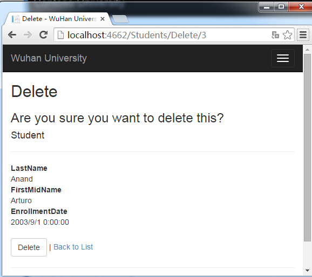
Task: Click the scrollbar up arrow
Action: 307,50
